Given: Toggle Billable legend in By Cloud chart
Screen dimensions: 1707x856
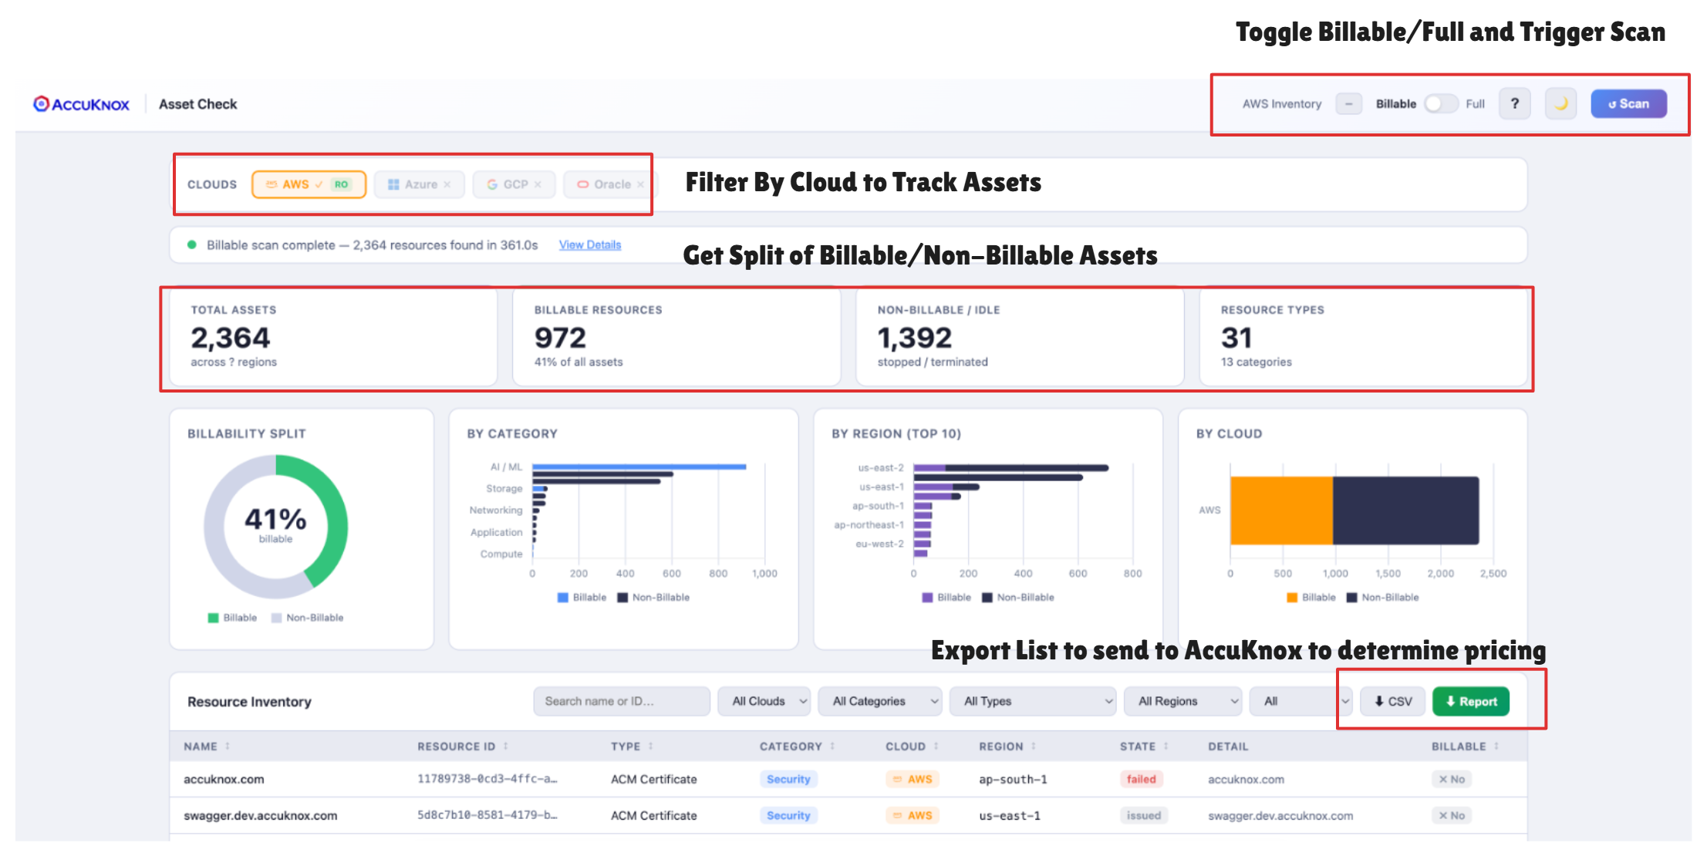Looking at the screenshot, I should [x=1311, y=598].
